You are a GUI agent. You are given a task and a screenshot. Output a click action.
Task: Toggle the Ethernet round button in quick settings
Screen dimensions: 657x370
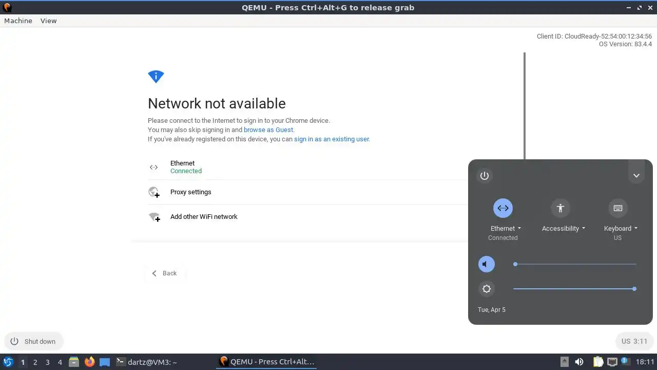coord(503,208)
